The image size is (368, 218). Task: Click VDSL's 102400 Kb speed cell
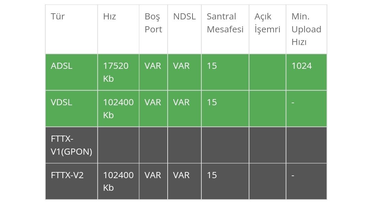point(118,109)
